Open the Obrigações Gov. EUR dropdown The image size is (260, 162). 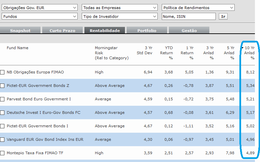(40, 8)
